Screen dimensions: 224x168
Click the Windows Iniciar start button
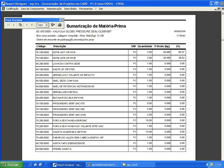pyautogui.click(x=10, y=164)
